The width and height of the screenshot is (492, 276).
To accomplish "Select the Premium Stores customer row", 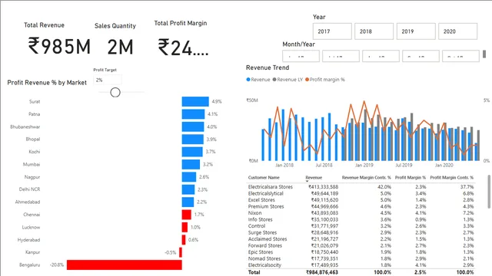I will coord(361,206).
